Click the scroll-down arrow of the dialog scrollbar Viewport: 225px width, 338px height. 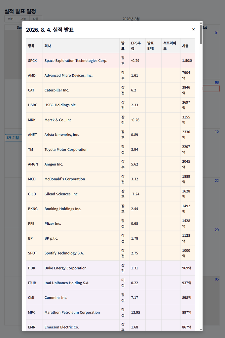click(x=201, y=329)
